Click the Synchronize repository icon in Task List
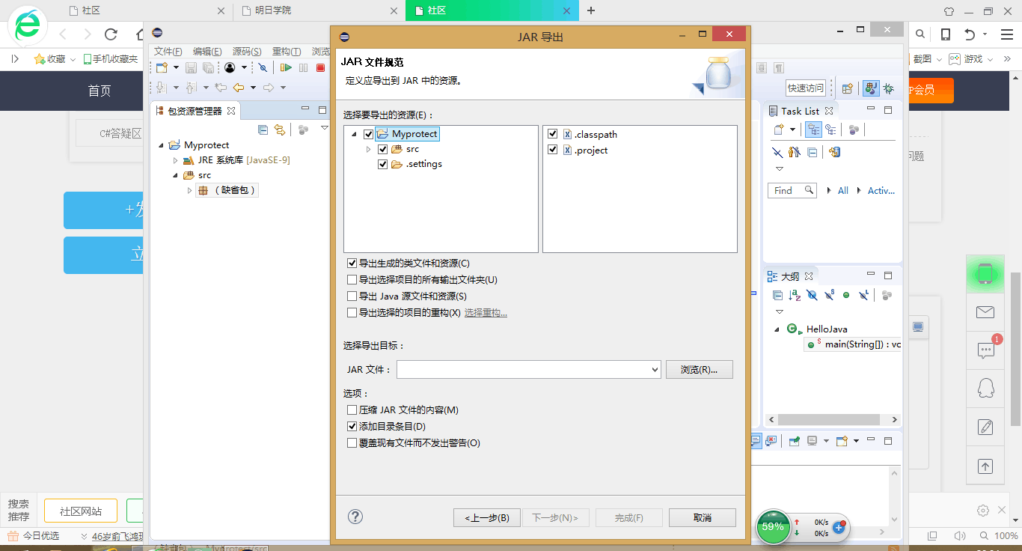 (835, 152)
